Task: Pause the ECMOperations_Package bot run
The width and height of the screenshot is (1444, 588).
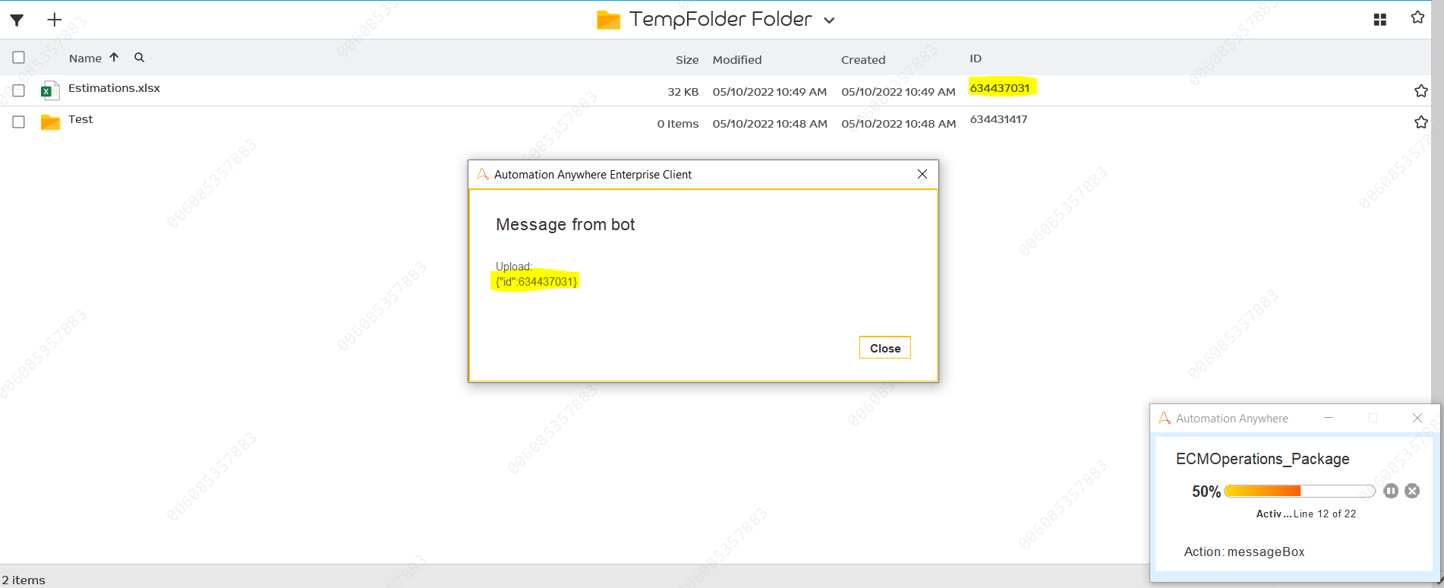Action: (1391, 491)
